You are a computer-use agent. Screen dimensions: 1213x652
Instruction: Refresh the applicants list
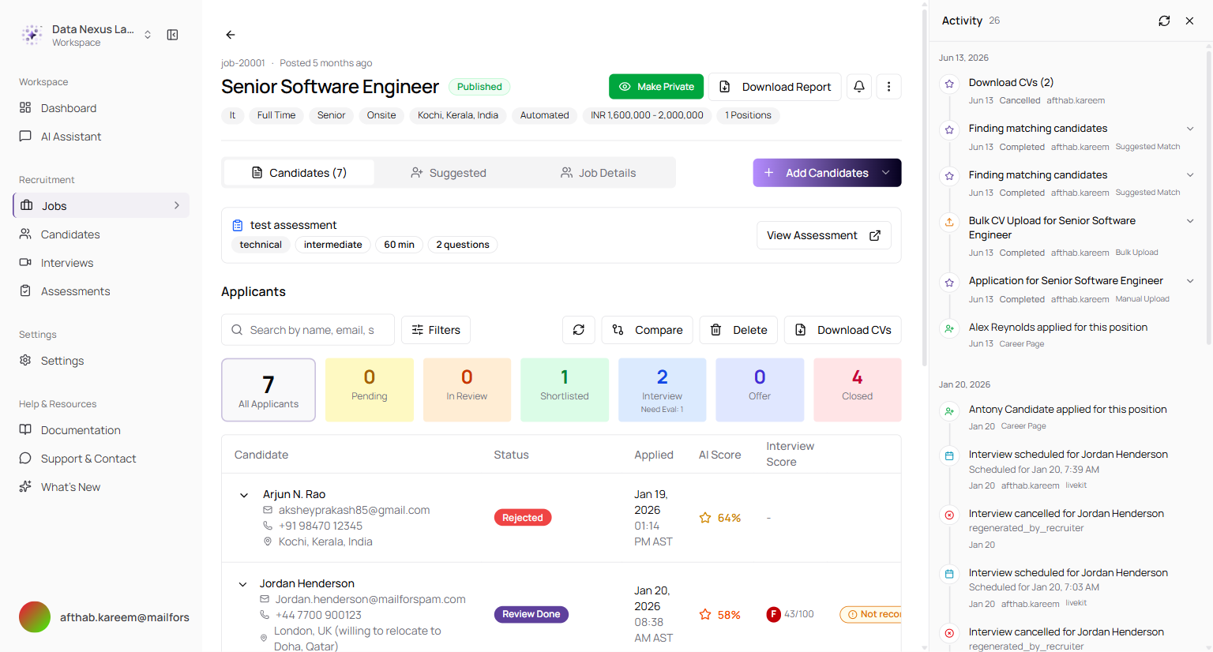pyautogui.click(x=579, y=330)
